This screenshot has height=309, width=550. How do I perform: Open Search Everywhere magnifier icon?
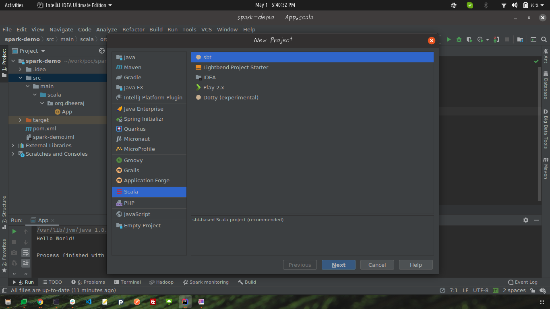544,39
